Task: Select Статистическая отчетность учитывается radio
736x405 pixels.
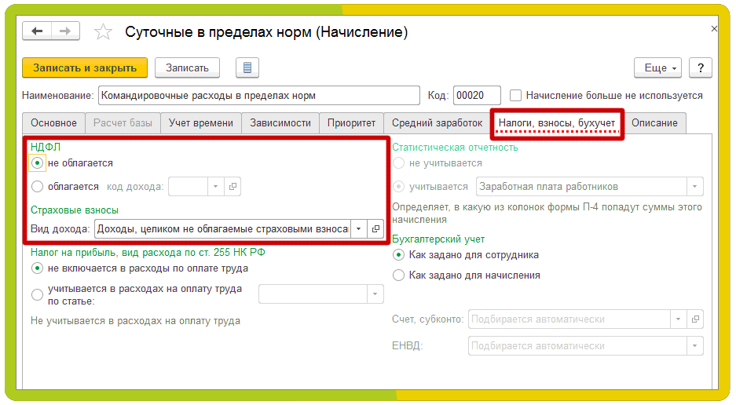Action: [x=398, y=187]
